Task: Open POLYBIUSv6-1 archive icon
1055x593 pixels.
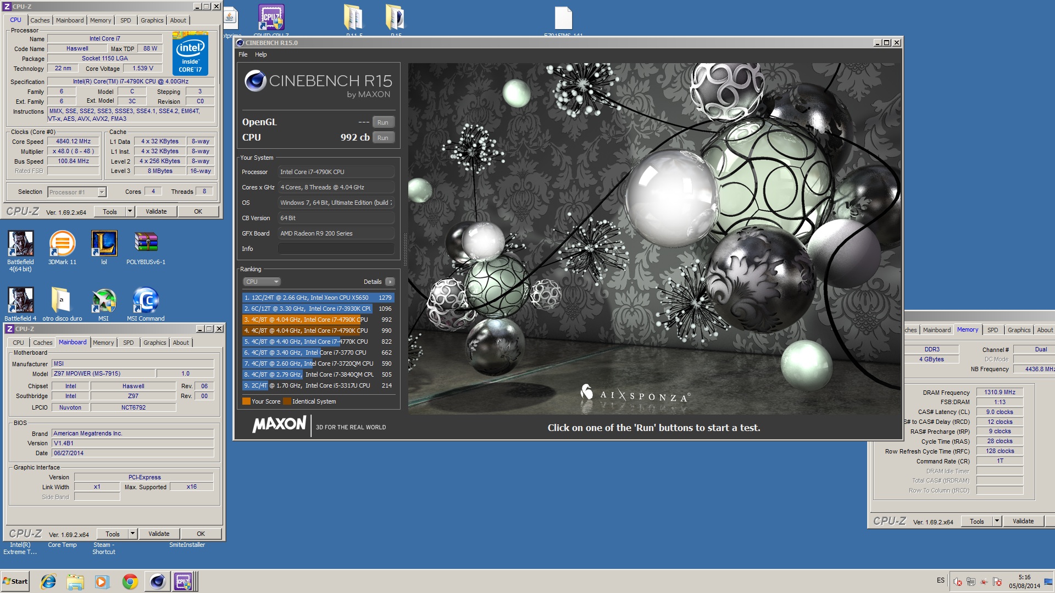Action: 146,248
